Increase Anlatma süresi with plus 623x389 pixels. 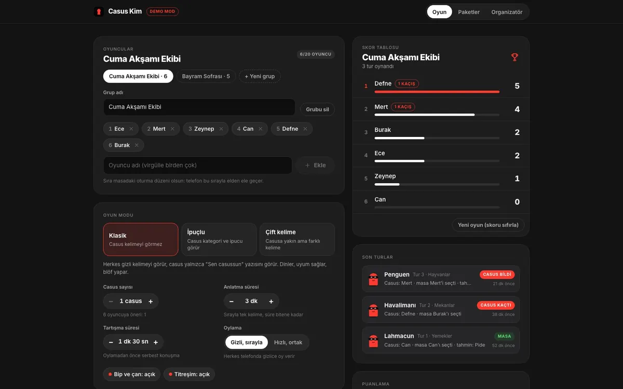[x=271, y=301]
